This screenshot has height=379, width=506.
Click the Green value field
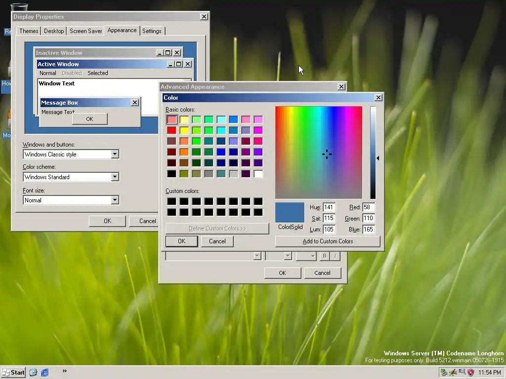click(369, 218)
